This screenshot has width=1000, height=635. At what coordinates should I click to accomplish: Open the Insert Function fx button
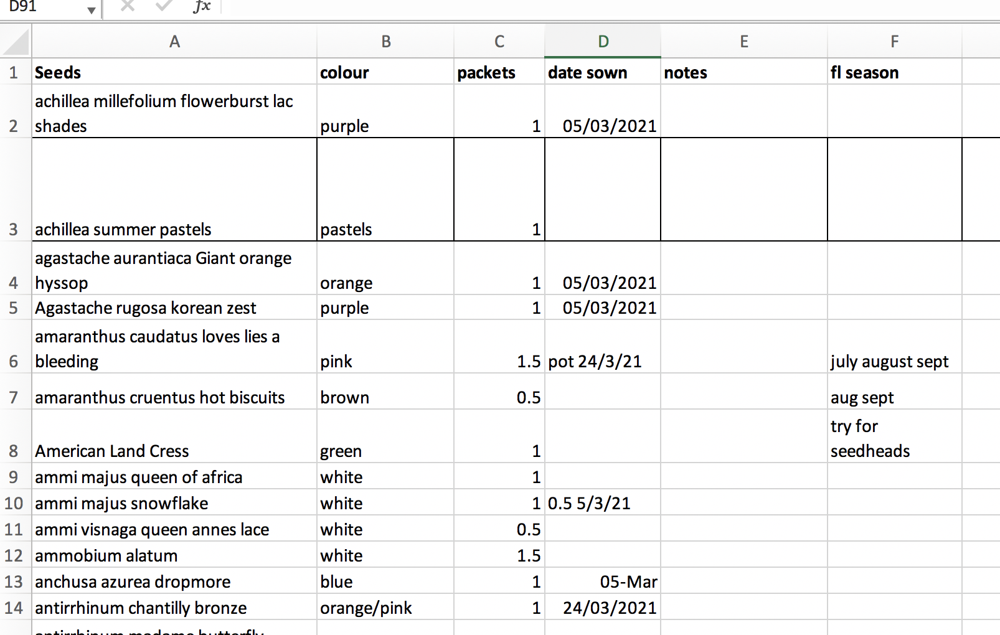point(202,6)
